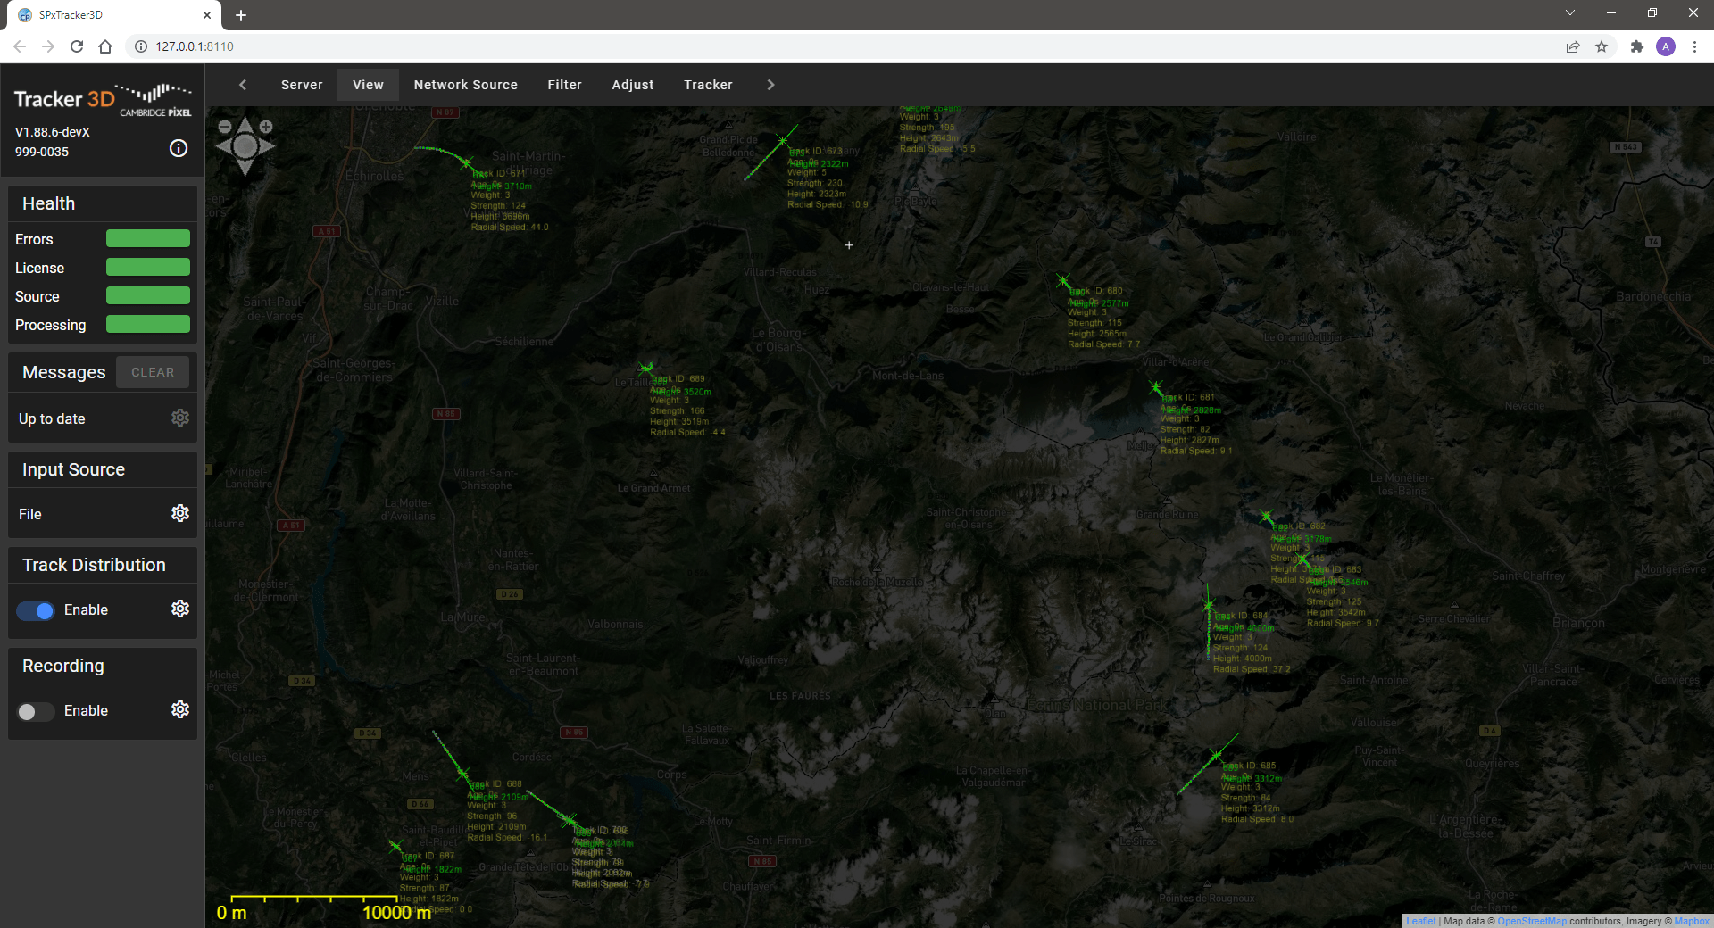Open the OpenStreetMap attribution link
This screenshot has height=928, width=1714.
[1531, 921]
